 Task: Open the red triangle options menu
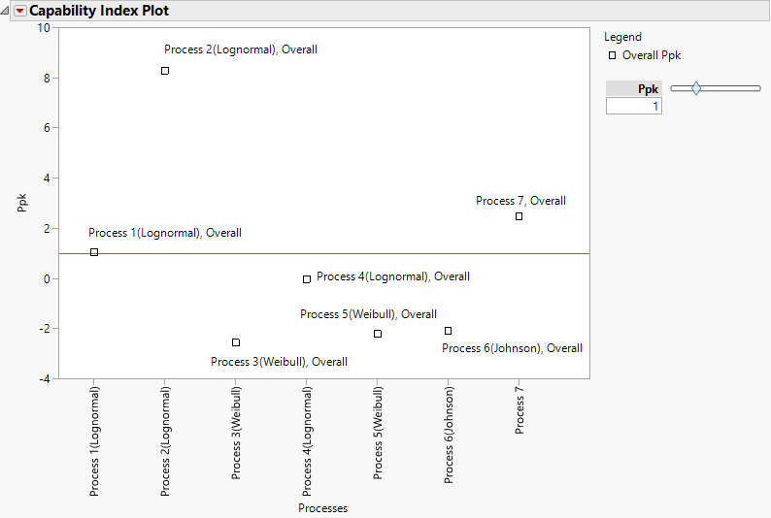[x=19, y=11]
